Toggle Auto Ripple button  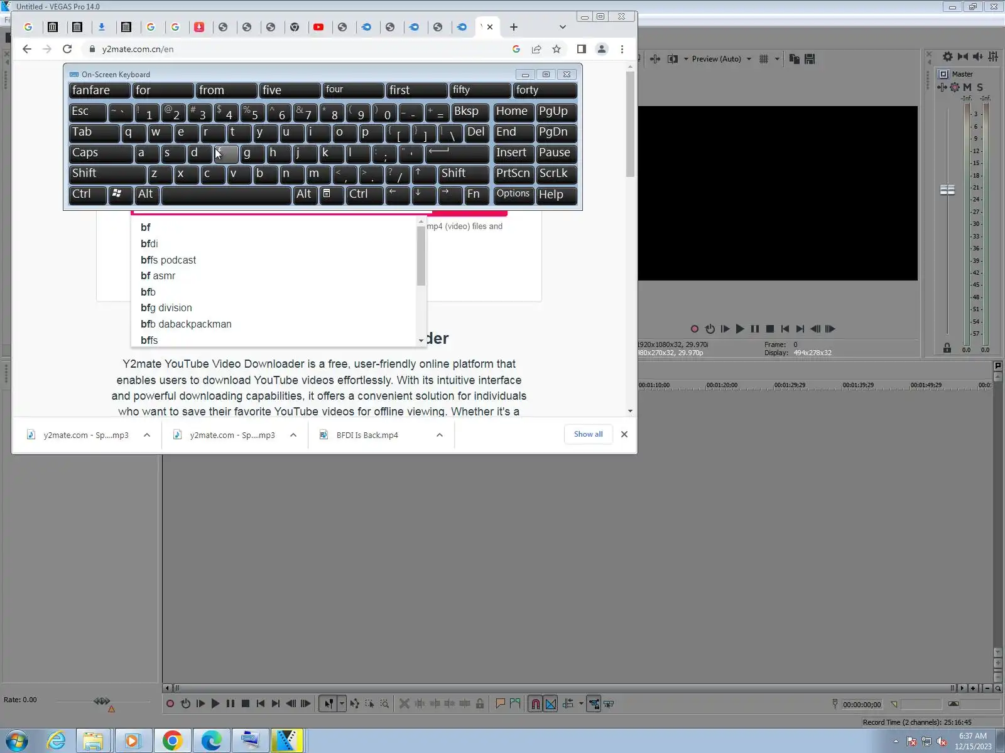coord(568,704)
